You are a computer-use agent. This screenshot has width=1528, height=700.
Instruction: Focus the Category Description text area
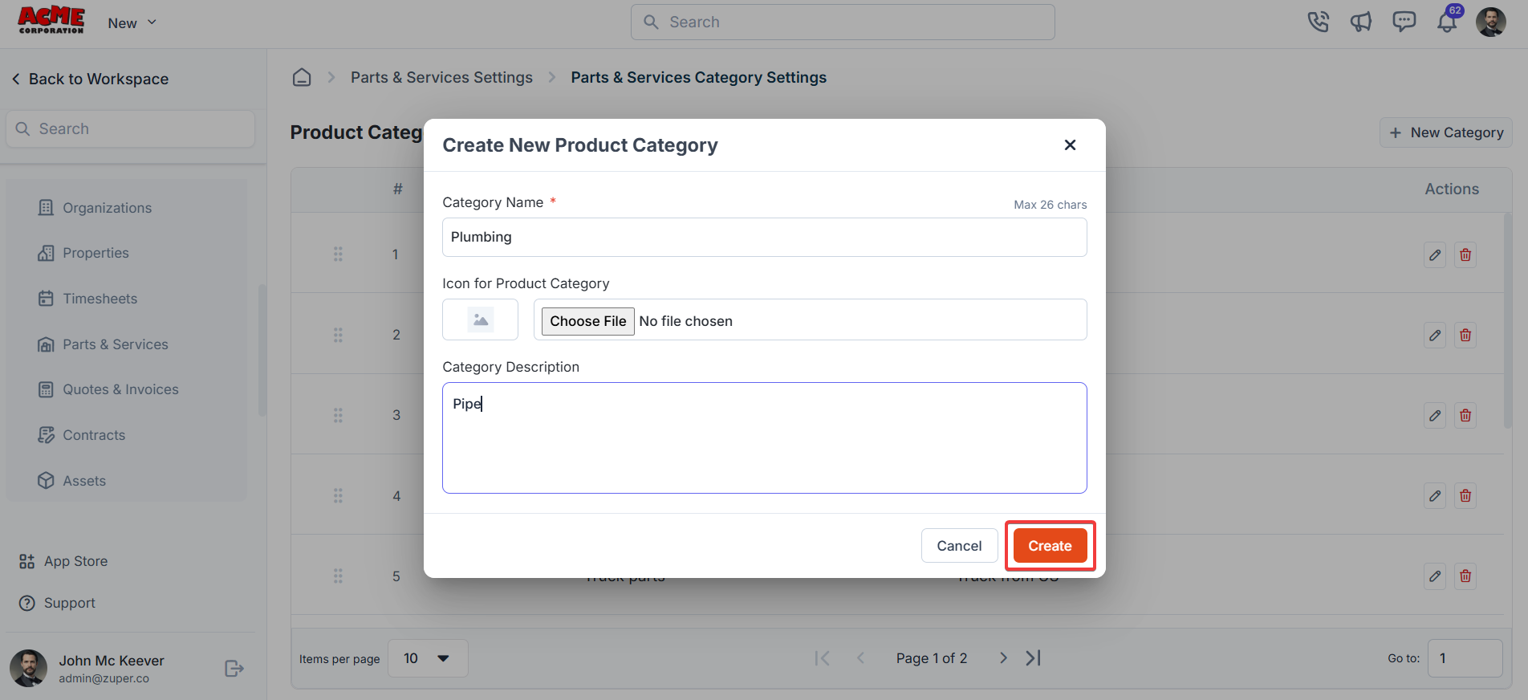tap(764, 437)
